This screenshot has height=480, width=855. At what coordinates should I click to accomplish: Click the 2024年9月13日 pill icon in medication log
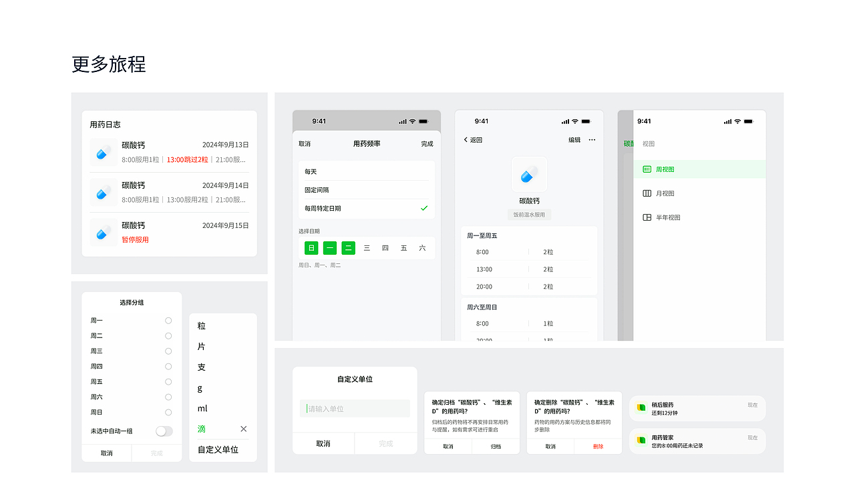(x=103, y=153)
